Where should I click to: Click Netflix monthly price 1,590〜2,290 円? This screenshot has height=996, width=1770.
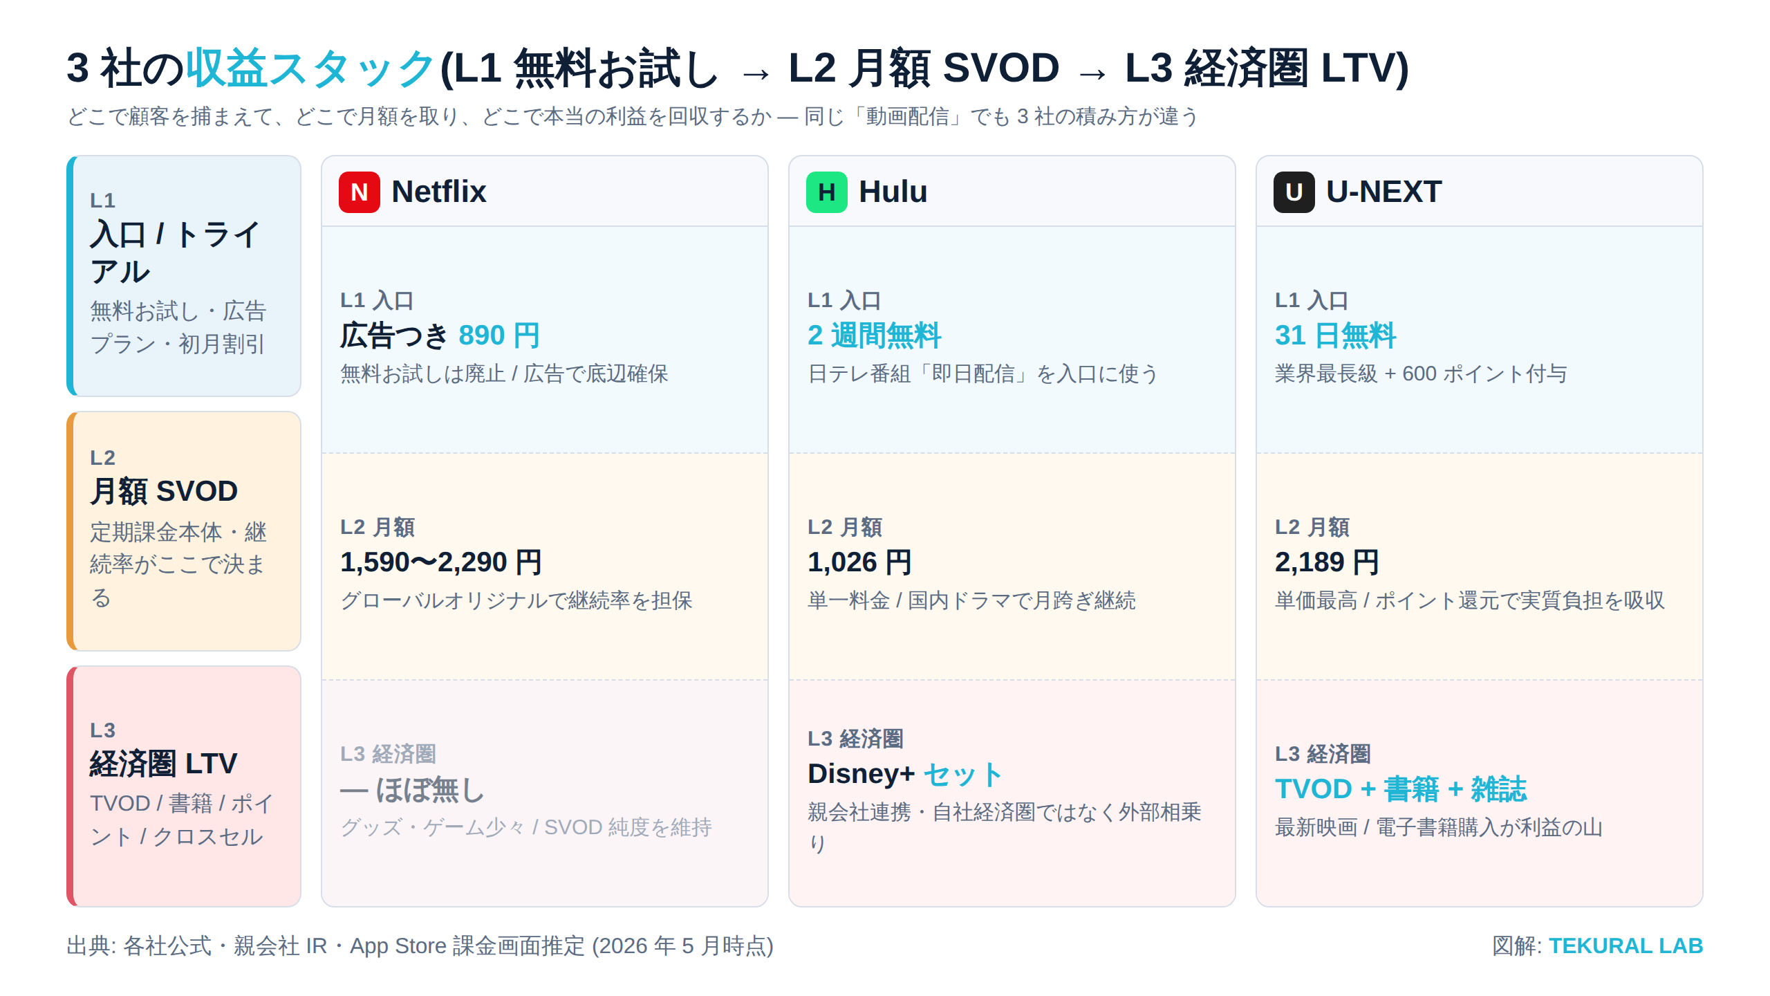441,562
